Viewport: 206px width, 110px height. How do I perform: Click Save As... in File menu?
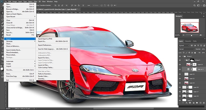coord(20,32)
